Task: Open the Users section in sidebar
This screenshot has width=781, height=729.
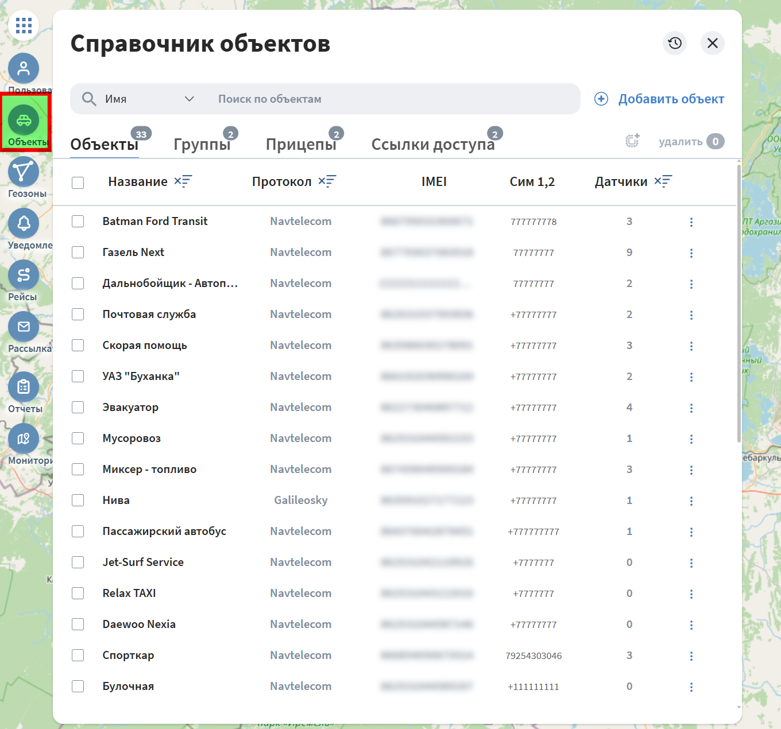Action: click(x=24, y=69)
